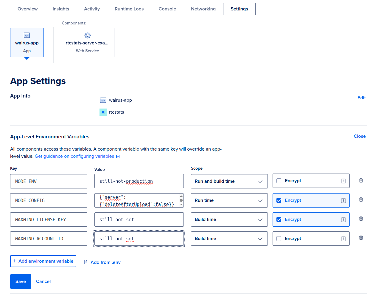Uncheck Encrypt for NODE_CONFIG

(x=279, y=200)
